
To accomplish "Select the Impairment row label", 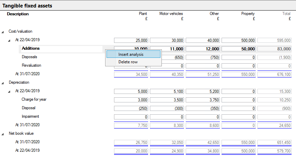I will coord(30,116).
